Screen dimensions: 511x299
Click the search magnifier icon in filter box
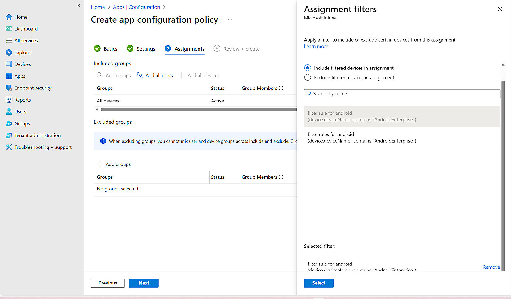309,94
